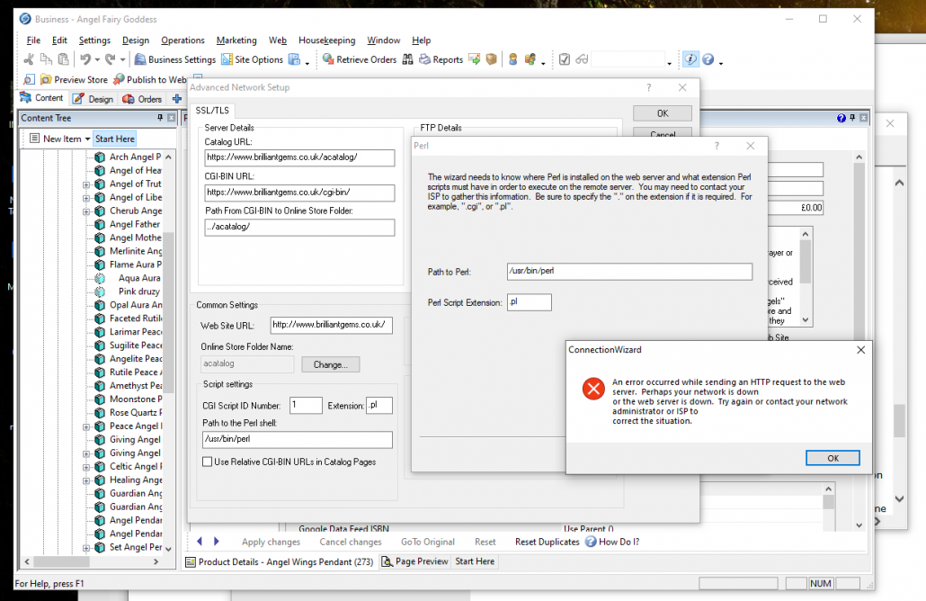Expand the Cherub Ange tree node
The image size is (926, 601).
tap(86, 211)
